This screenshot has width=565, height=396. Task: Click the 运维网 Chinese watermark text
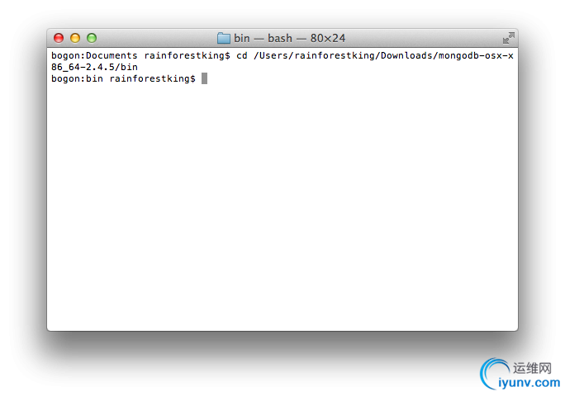(532, 368)
